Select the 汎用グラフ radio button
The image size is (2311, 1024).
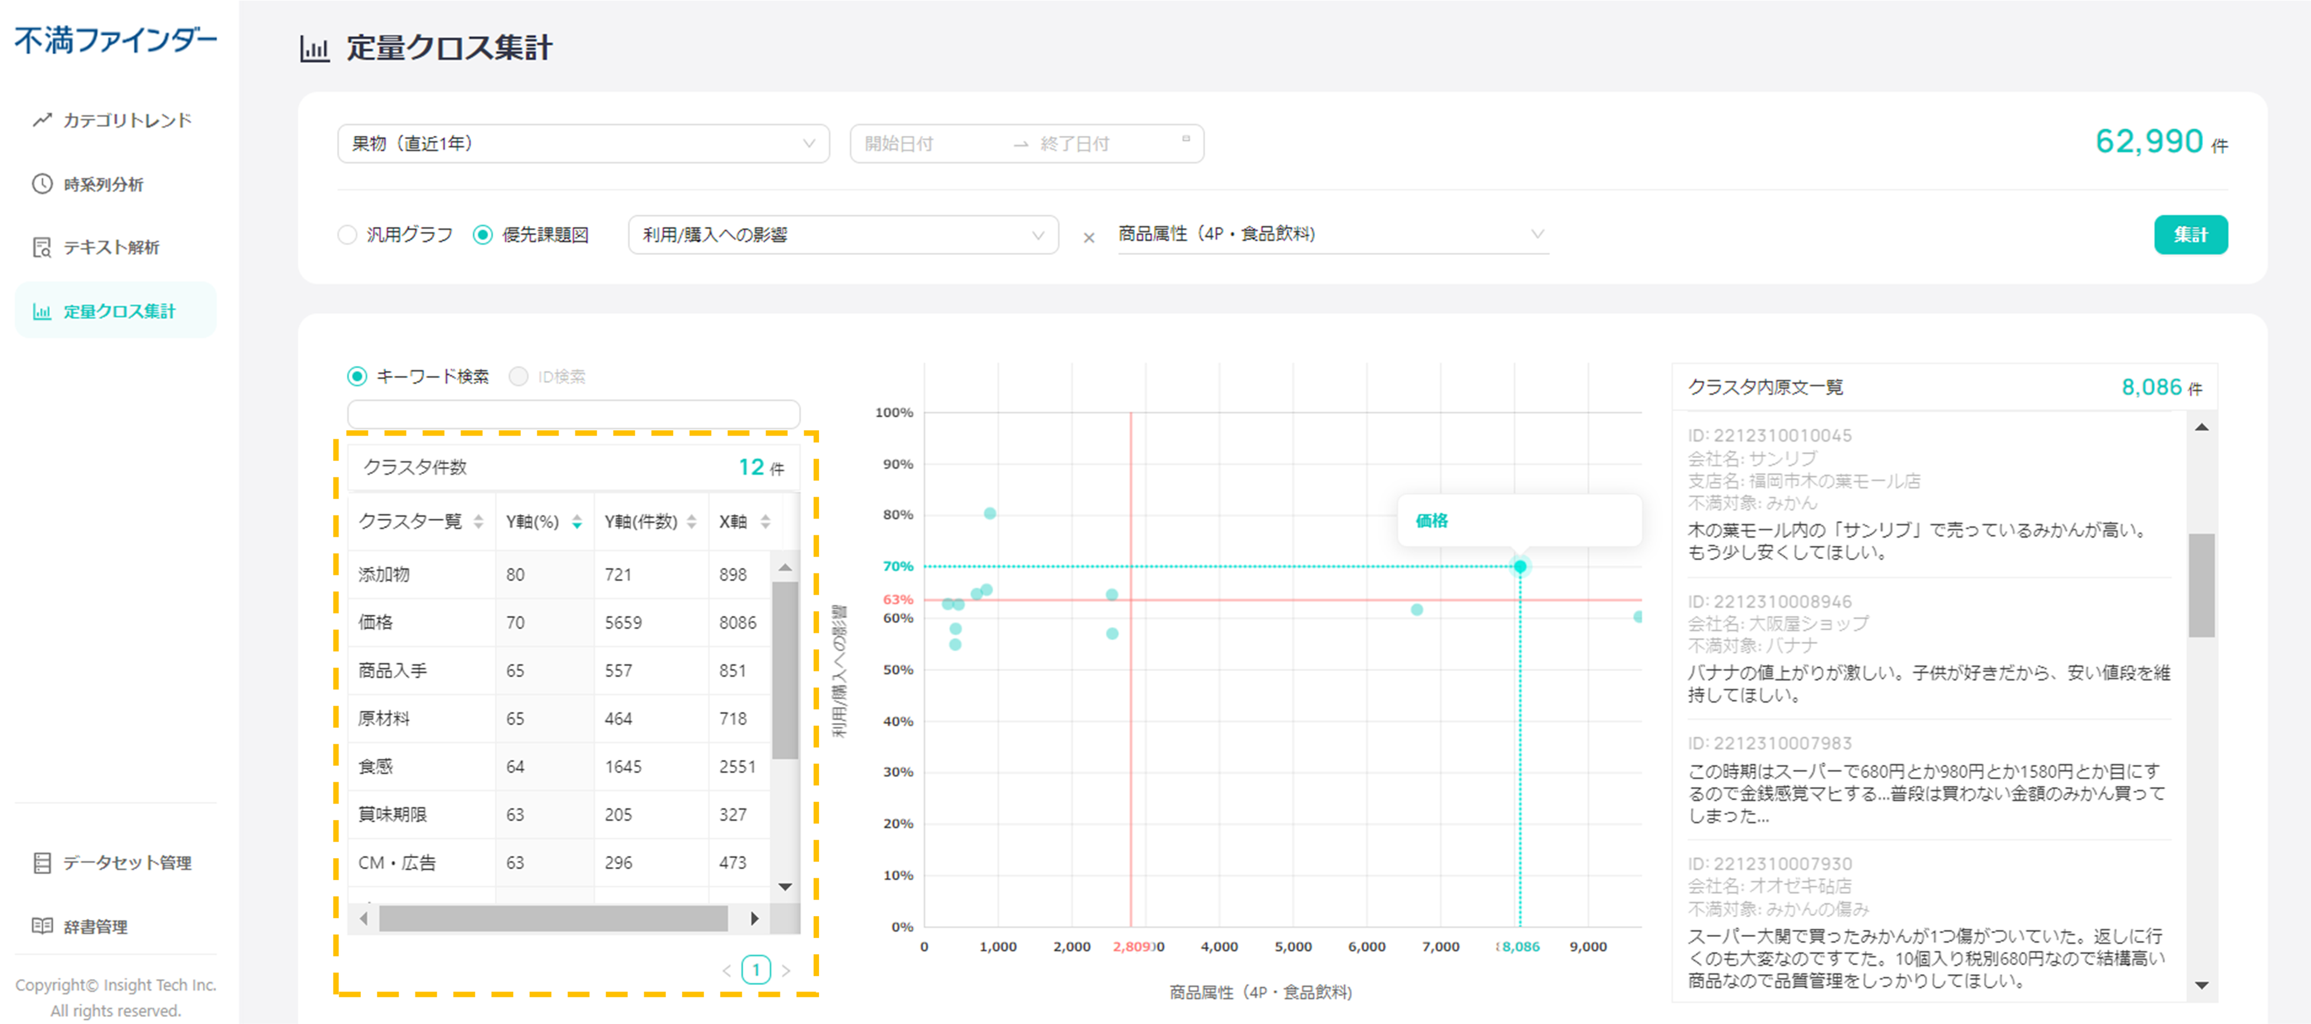pyautogui.click(x=347, y=235)
